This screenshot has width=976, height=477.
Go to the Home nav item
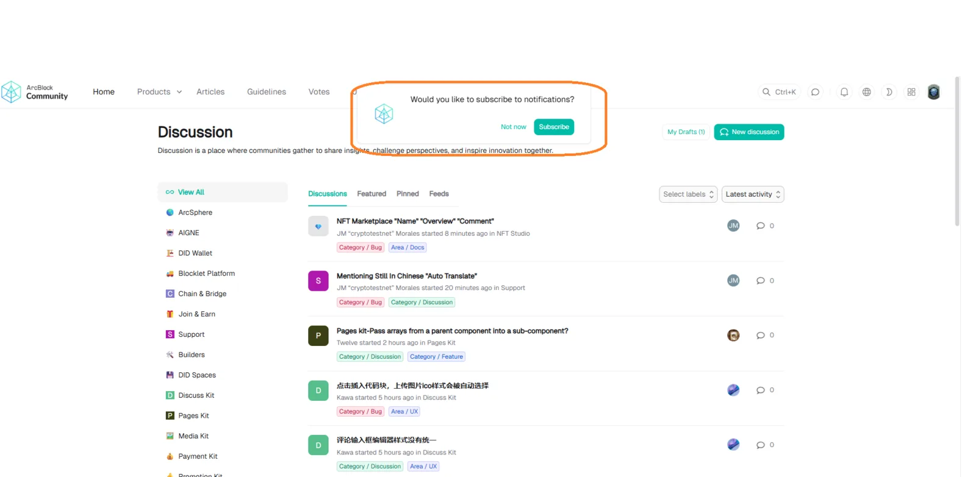[104, 92]
